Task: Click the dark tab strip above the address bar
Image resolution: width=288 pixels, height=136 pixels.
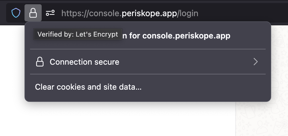Action: click(144, 1)
